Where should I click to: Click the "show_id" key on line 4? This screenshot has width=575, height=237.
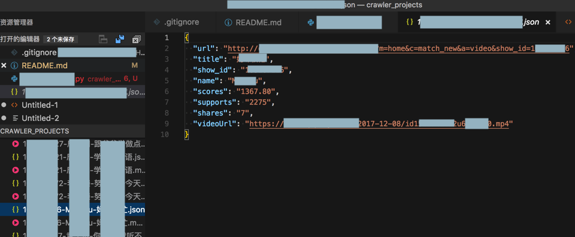tap(213, 70)
